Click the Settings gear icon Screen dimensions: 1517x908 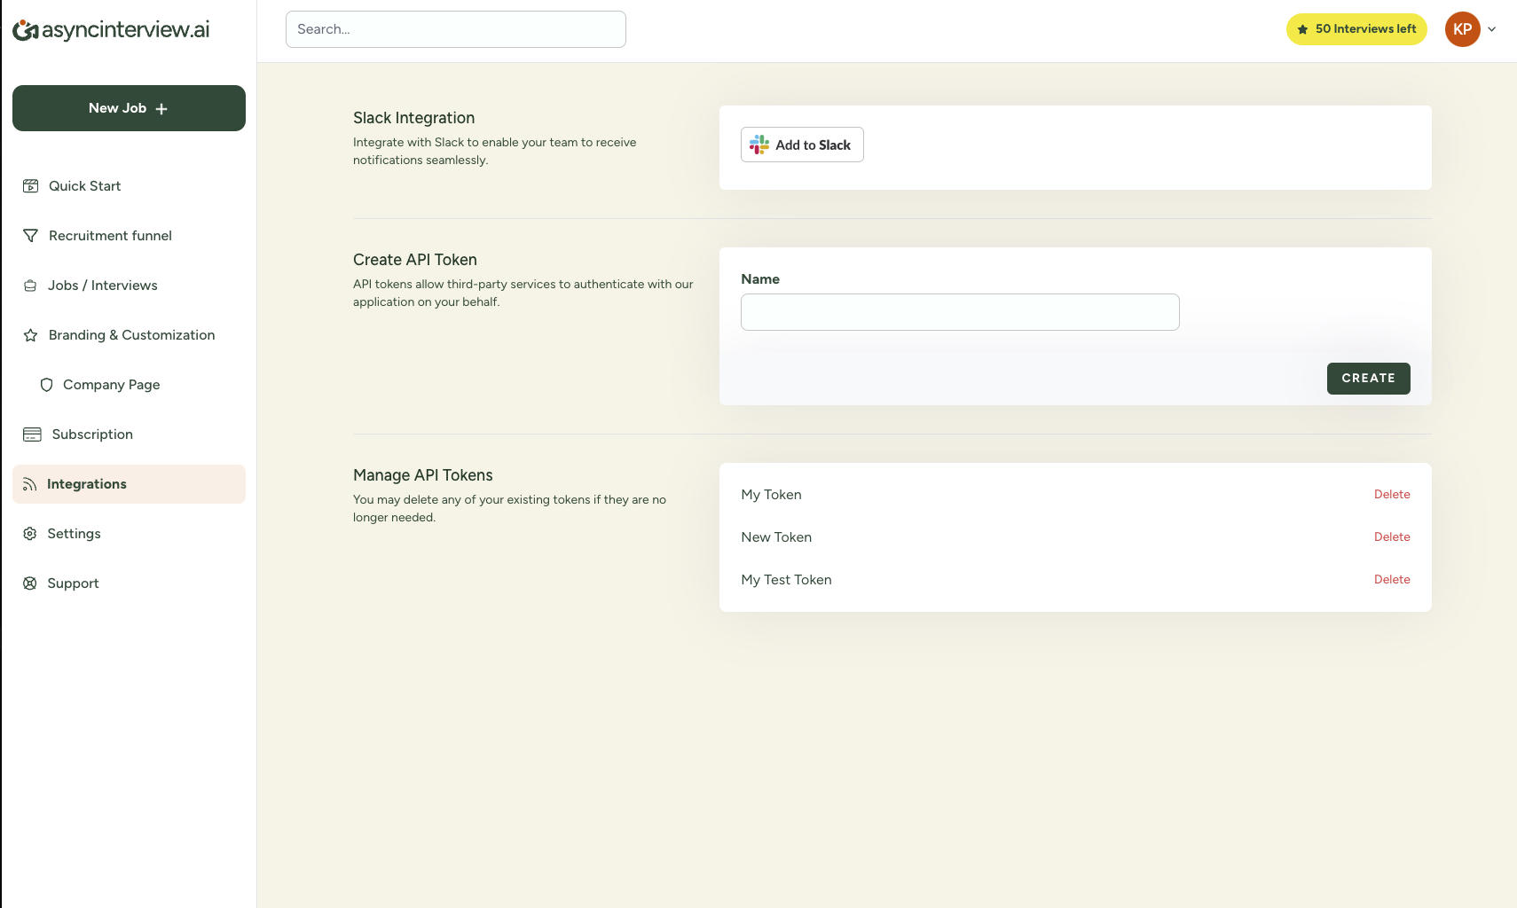[30, 534]
